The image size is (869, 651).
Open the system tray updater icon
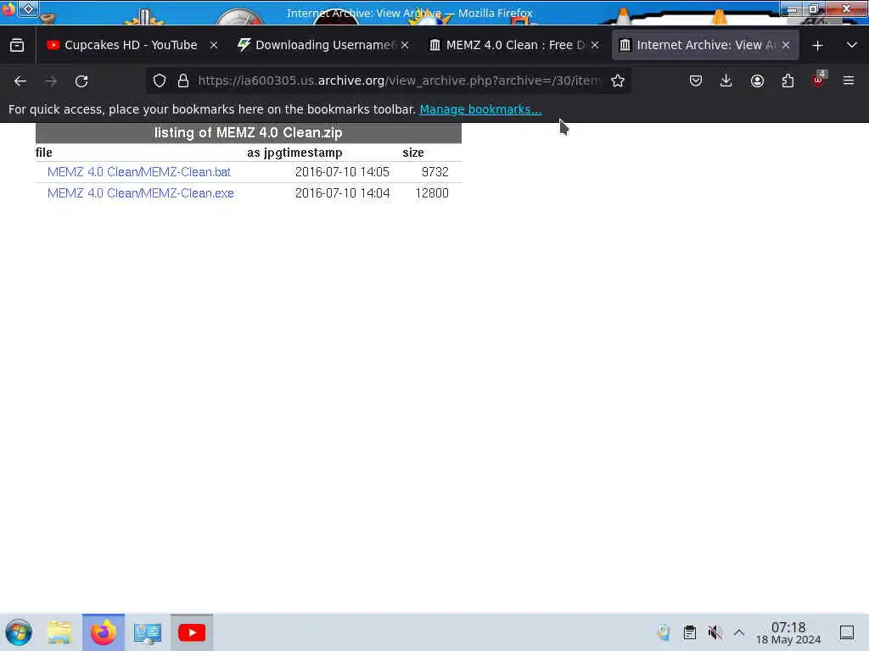664,632
